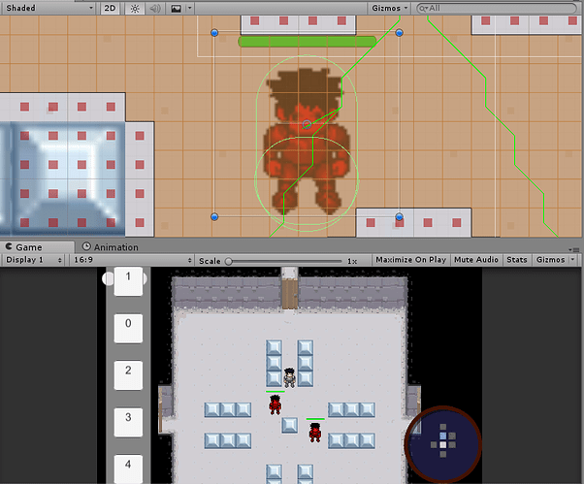Toggle Mute Audio in Game view
584x484 pixels.
click(x=476, y=260)
